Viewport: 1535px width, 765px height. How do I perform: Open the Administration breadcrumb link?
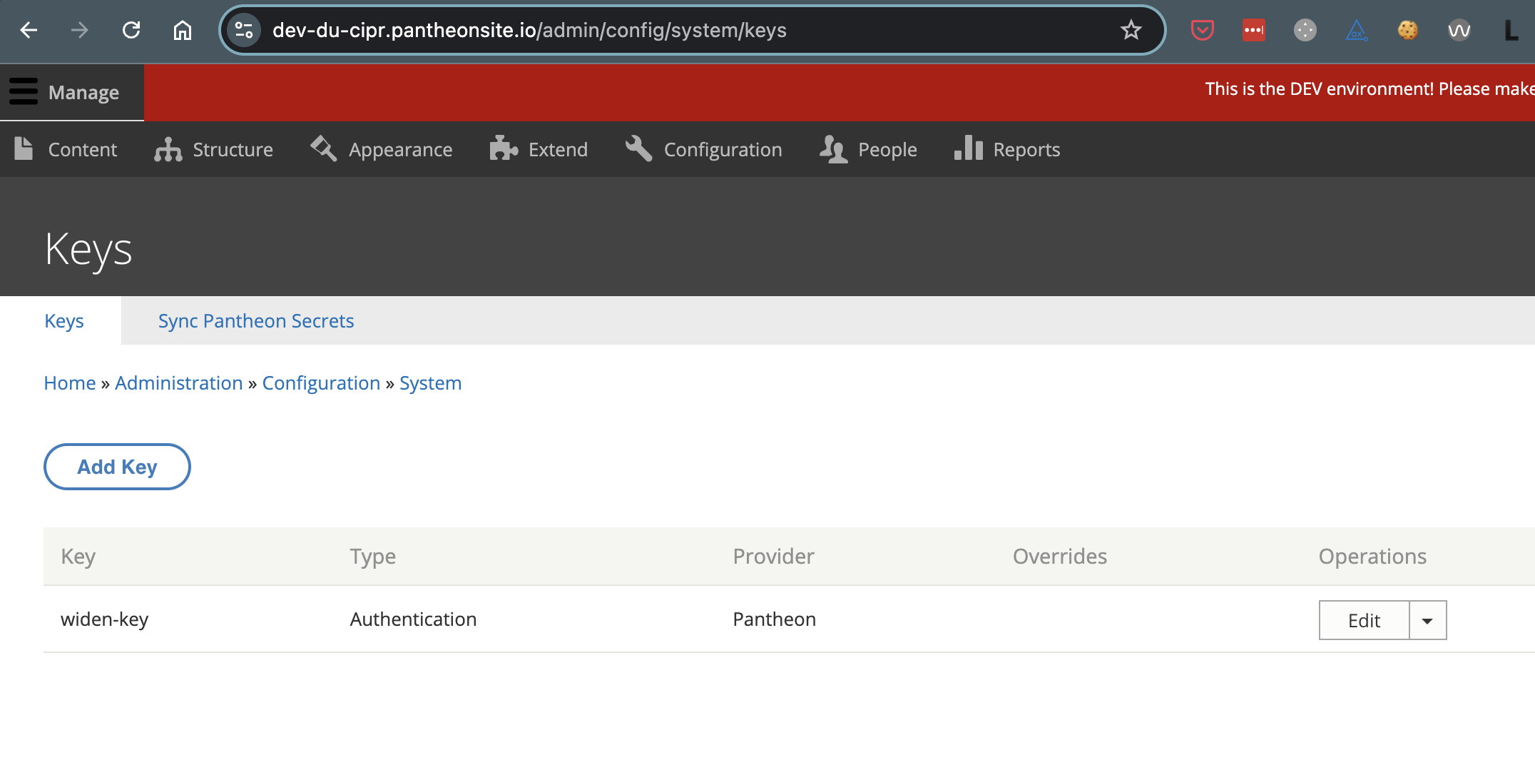pyautogui.click(x=178, y=382)
